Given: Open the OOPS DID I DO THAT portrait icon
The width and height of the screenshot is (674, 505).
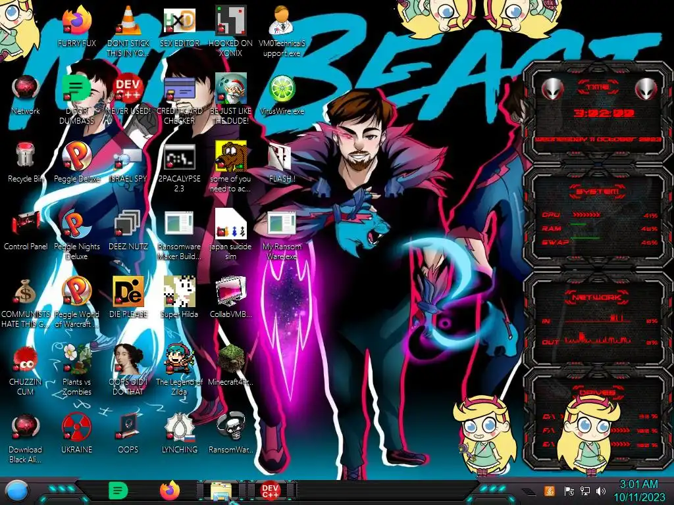Looking at the screenshot, I should tap(128, 360).
